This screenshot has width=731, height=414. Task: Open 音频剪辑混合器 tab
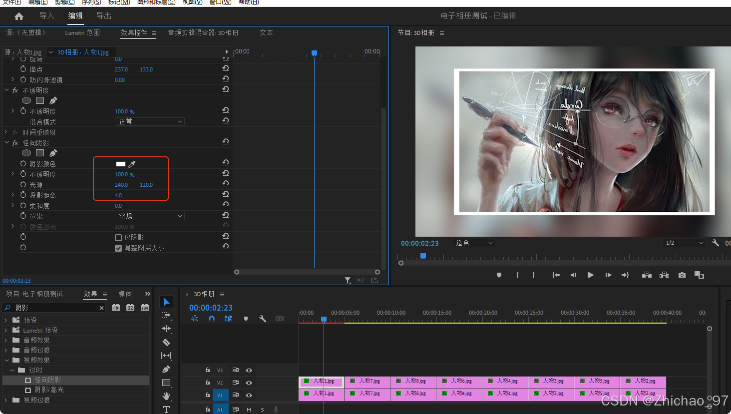[x=203, y=32]
